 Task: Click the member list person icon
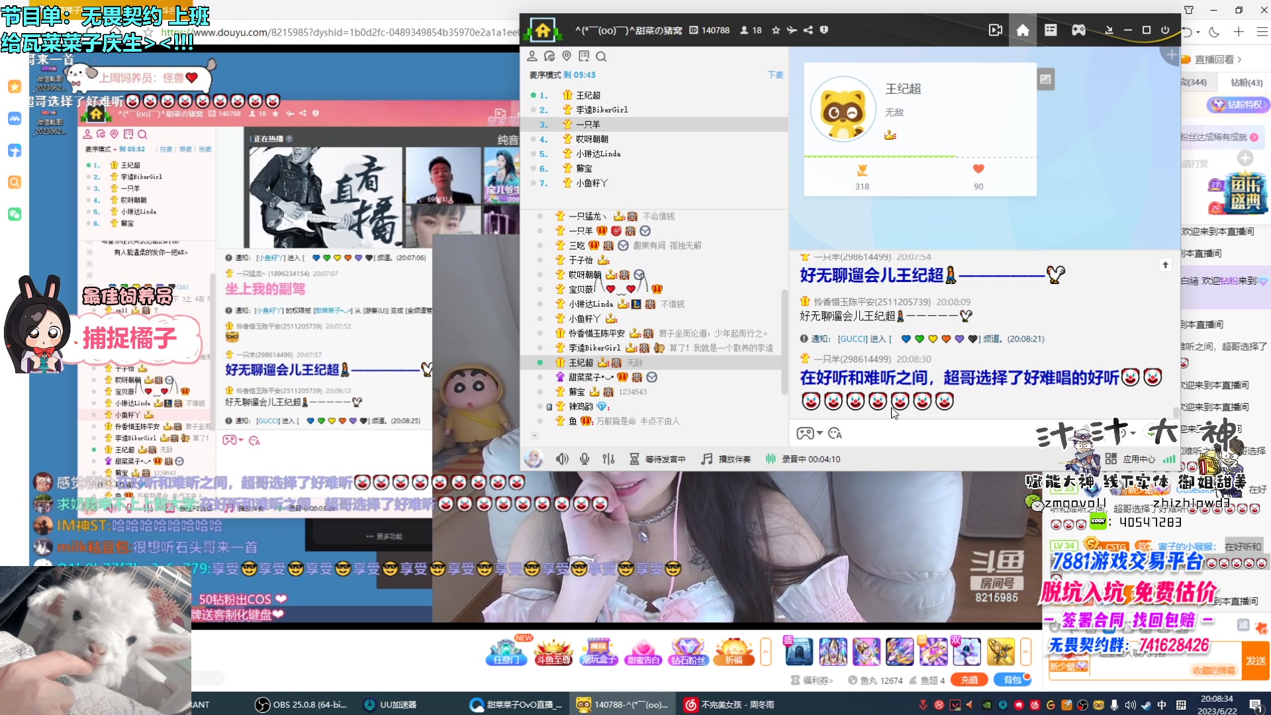pos(532,56)
